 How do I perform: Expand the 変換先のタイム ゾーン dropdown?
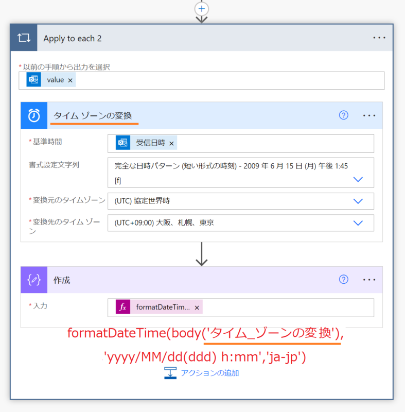coord(358,222)
